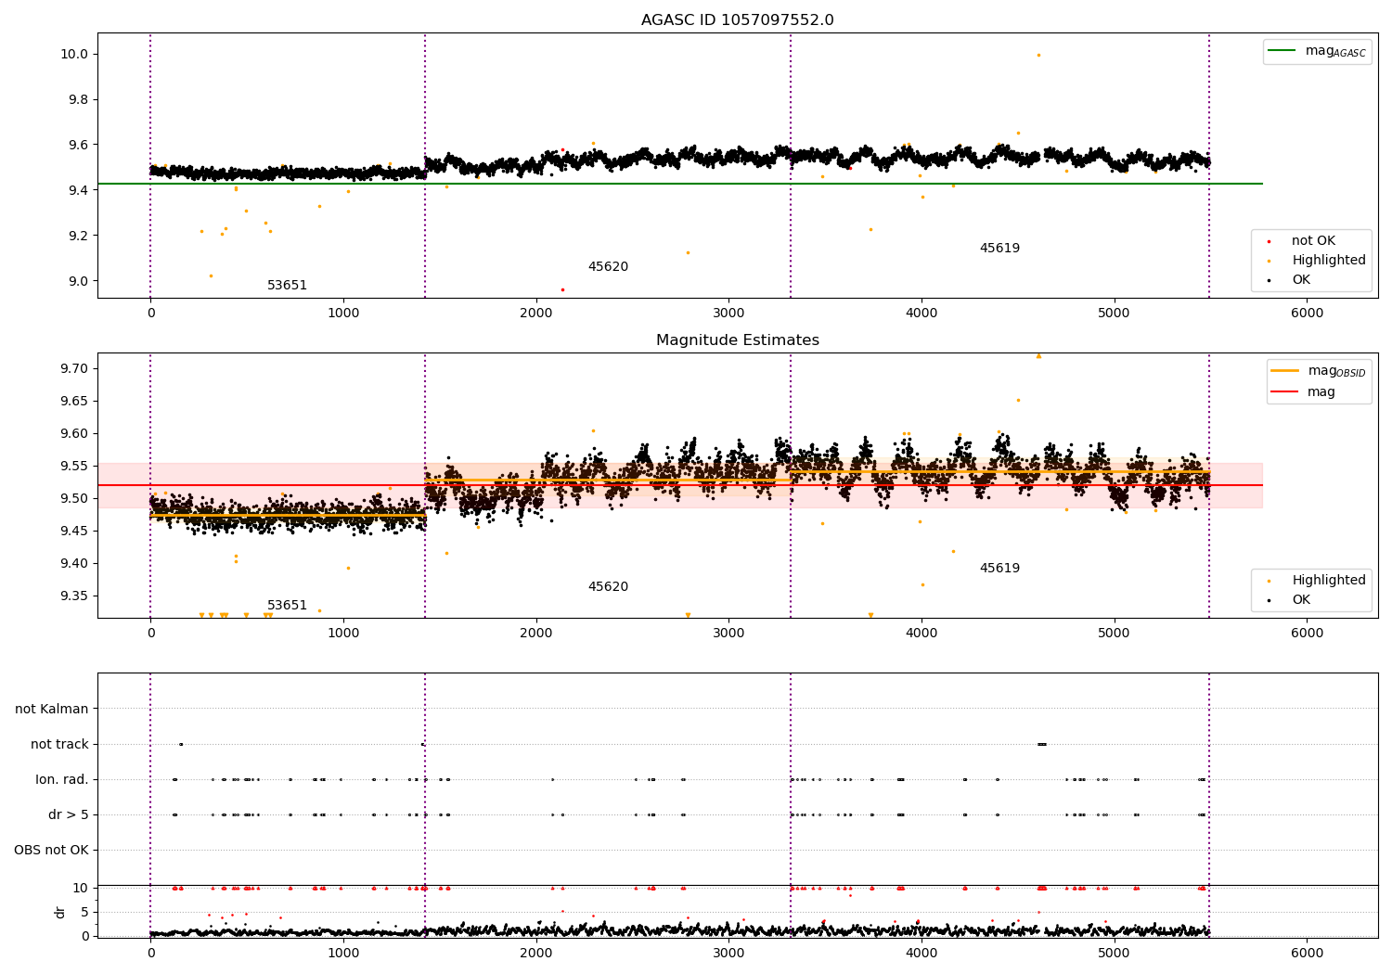Select "OK" entry in Magnitude Estimates legend
The height and width of the screenshot is (974, 1392).
pos(1301,600)
